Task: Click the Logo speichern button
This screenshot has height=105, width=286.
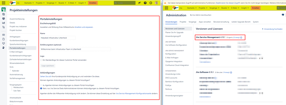Action: click(x=48, y=66)
